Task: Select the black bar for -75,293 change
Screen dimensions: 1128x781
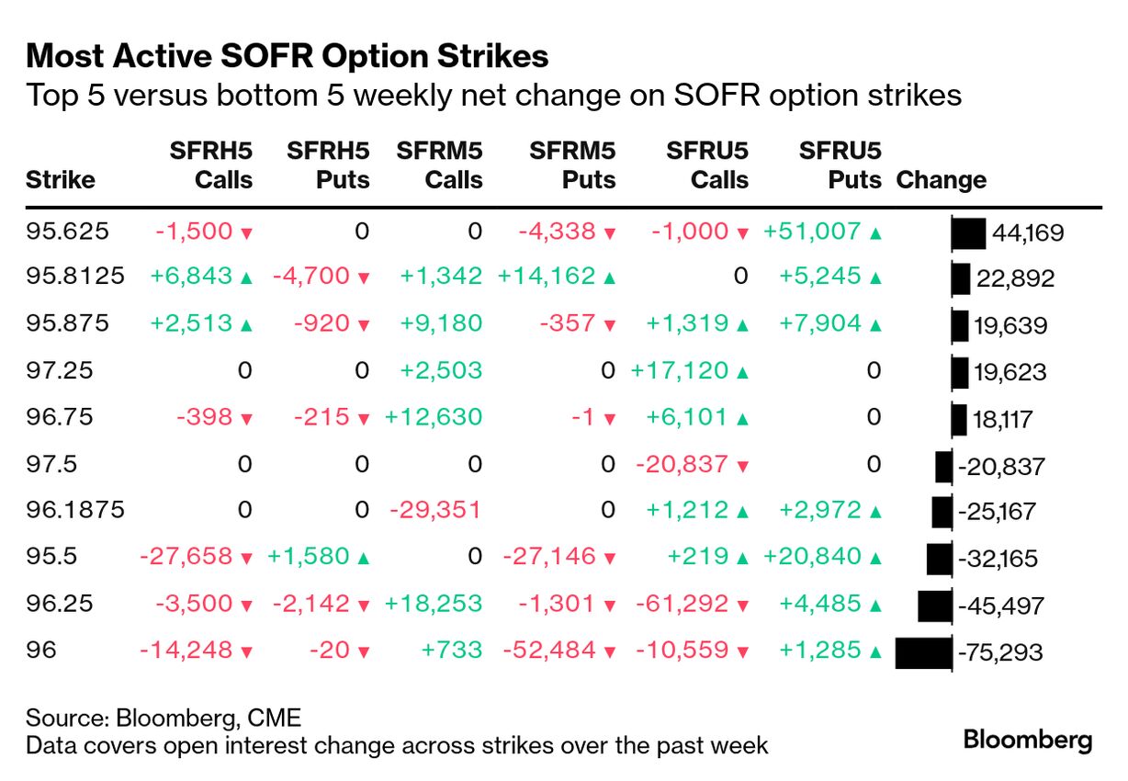Action: pos(923,652)
